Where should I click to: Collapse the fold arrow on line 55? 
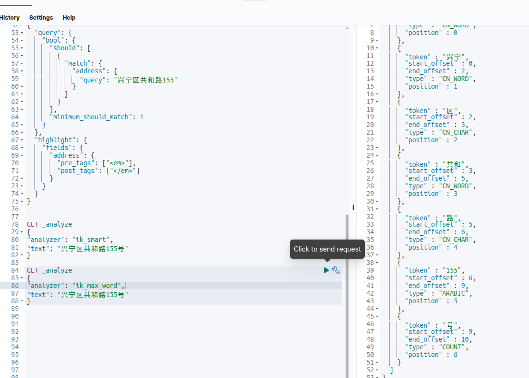coord(22,48)
